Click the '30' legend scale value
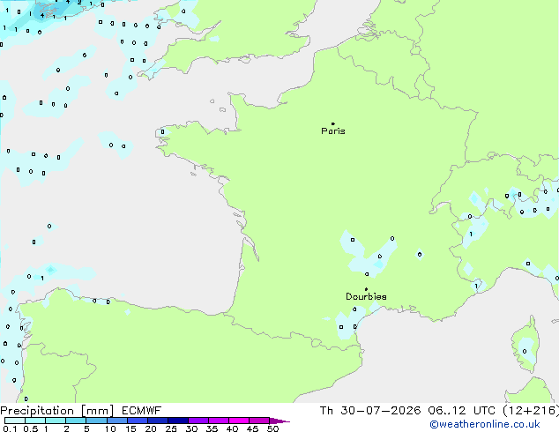This screenshot has height=432, width=559. 191,428
